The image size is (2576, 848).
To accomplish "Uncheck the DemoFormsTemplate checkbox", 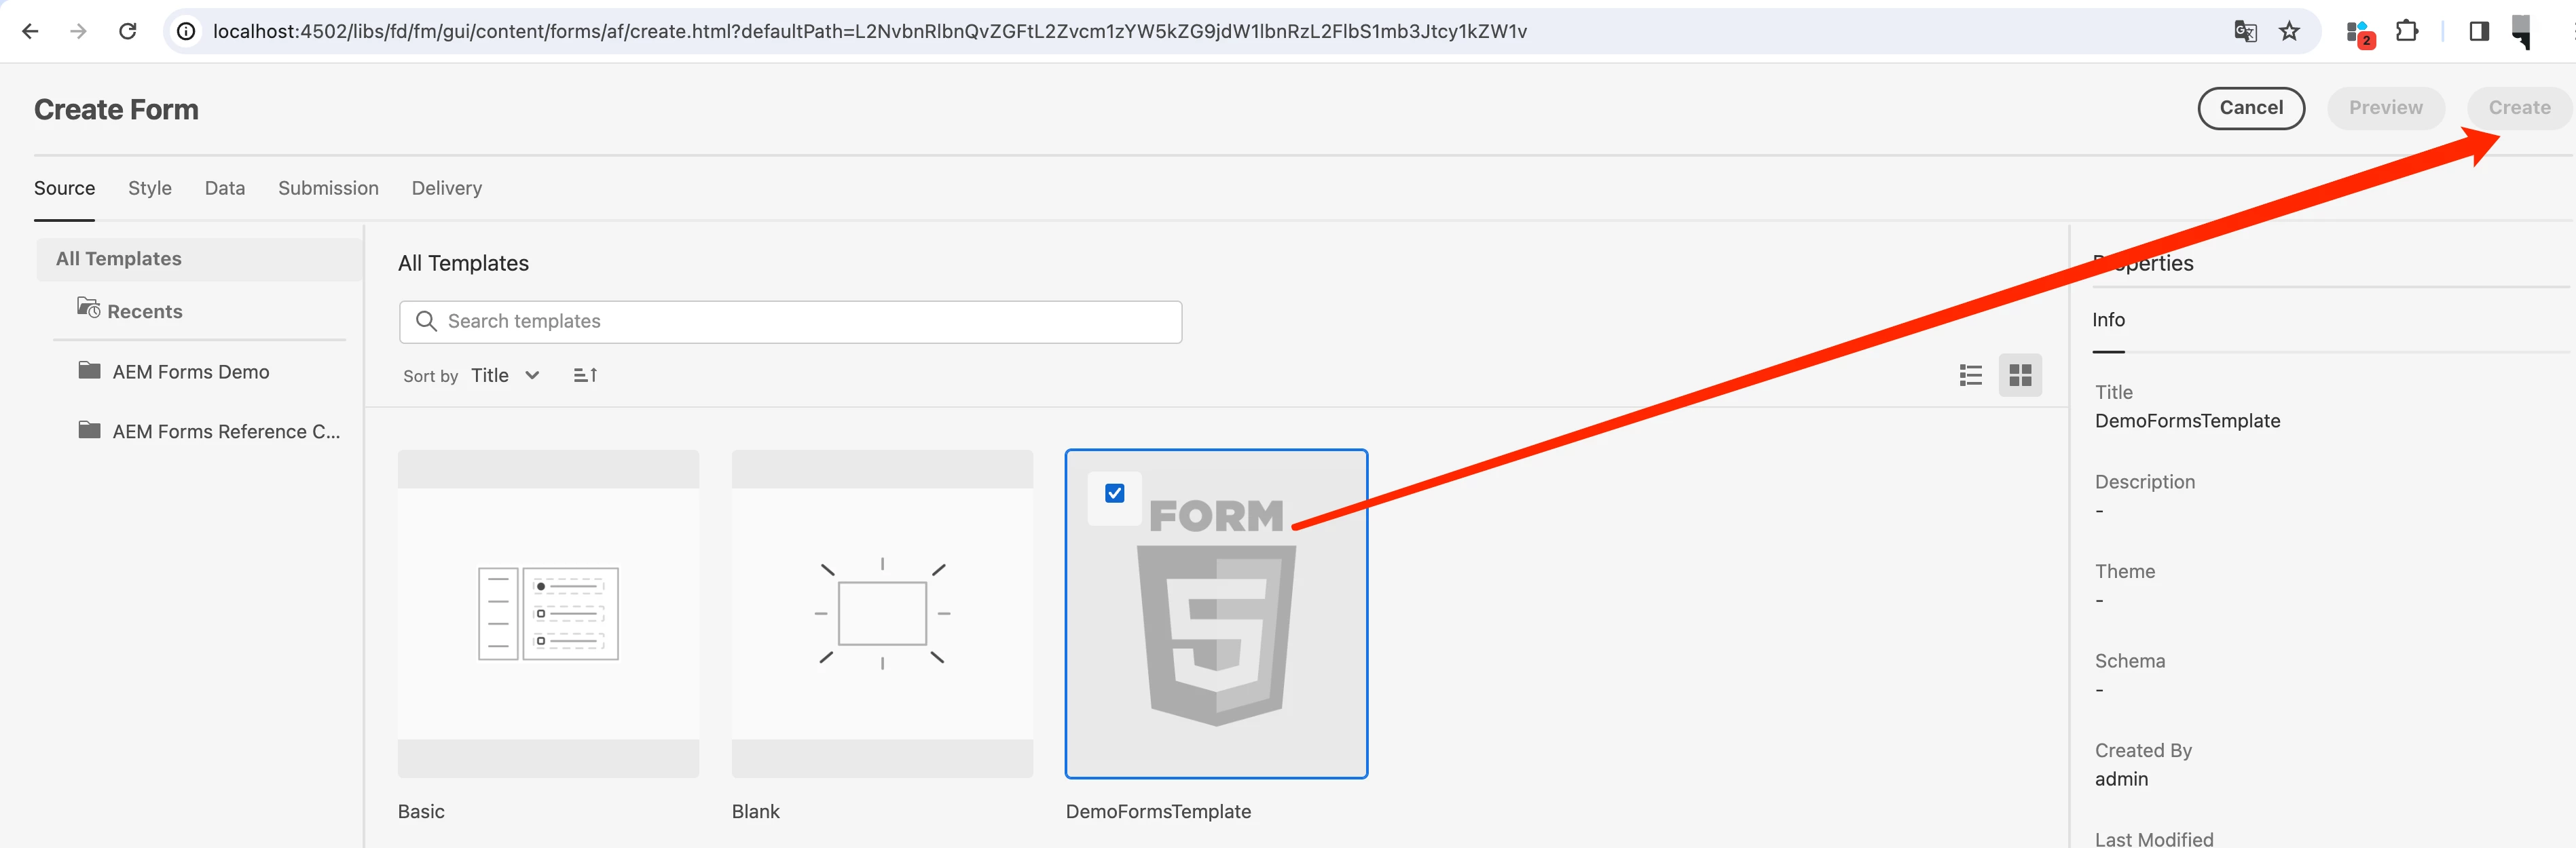I will click(1114, 493).
